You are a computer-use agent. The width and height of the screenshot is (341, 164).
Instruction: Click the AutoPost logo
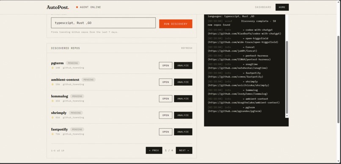coord(58,7)
